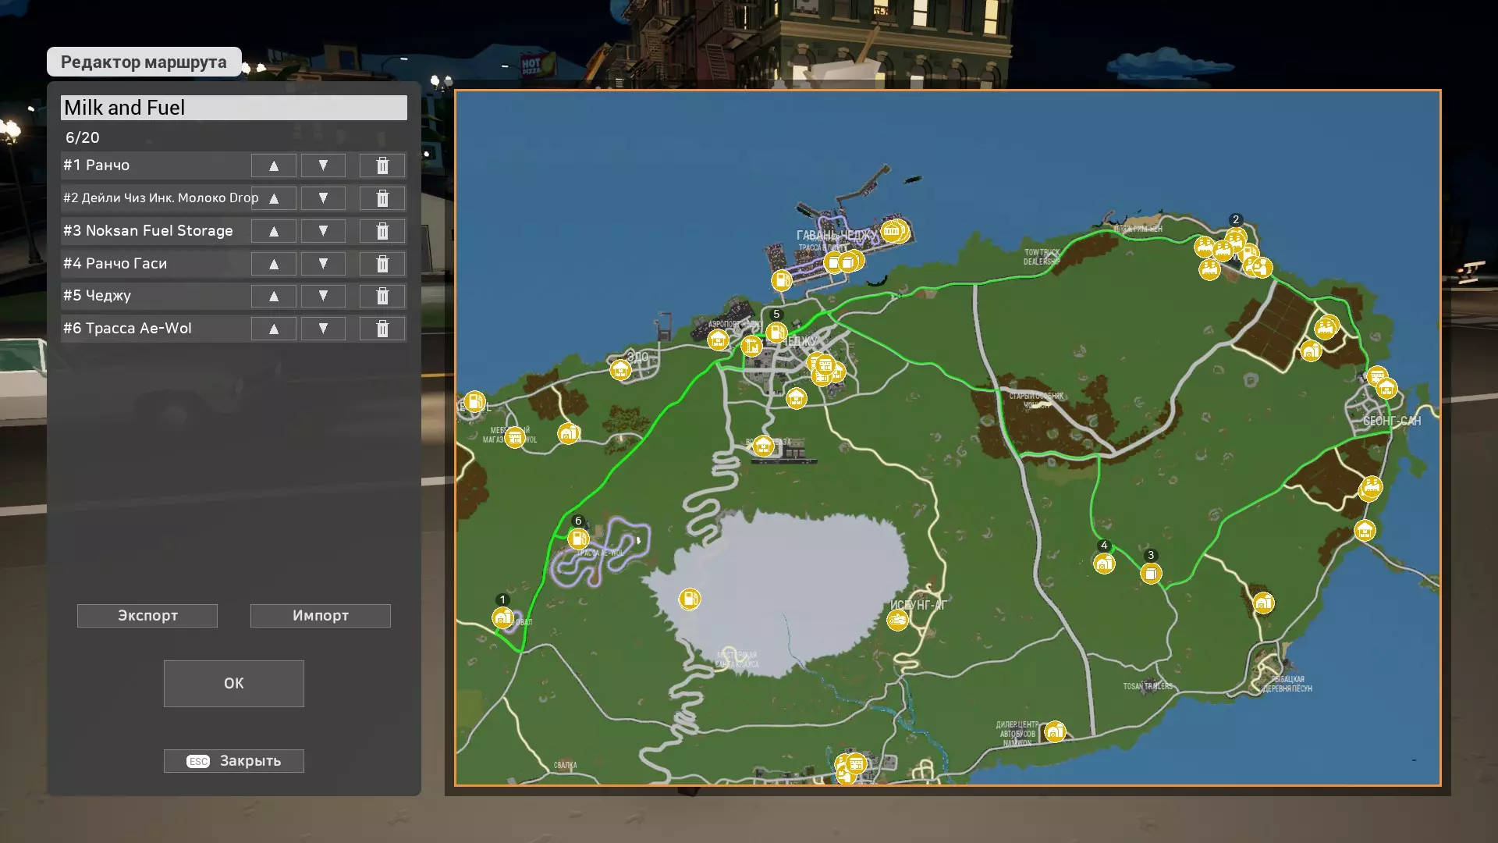Click fuel pump icon on the lake
This screenshot has width=1498, height=843.
coord(689,599)
